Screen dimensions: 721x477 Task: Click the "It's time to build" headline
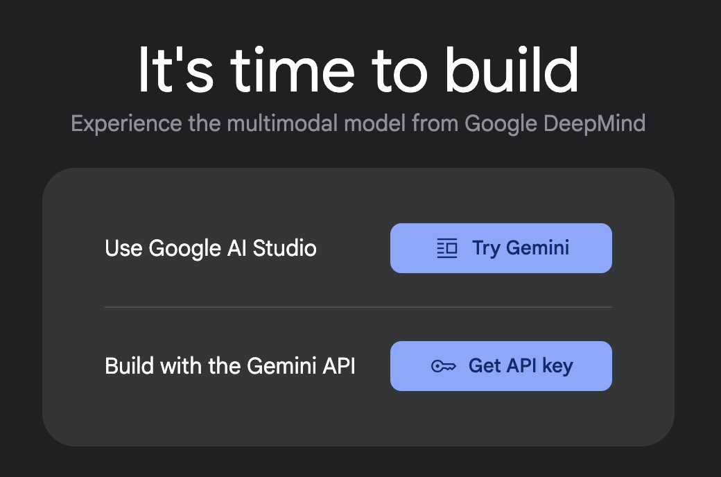pos(358,70)
